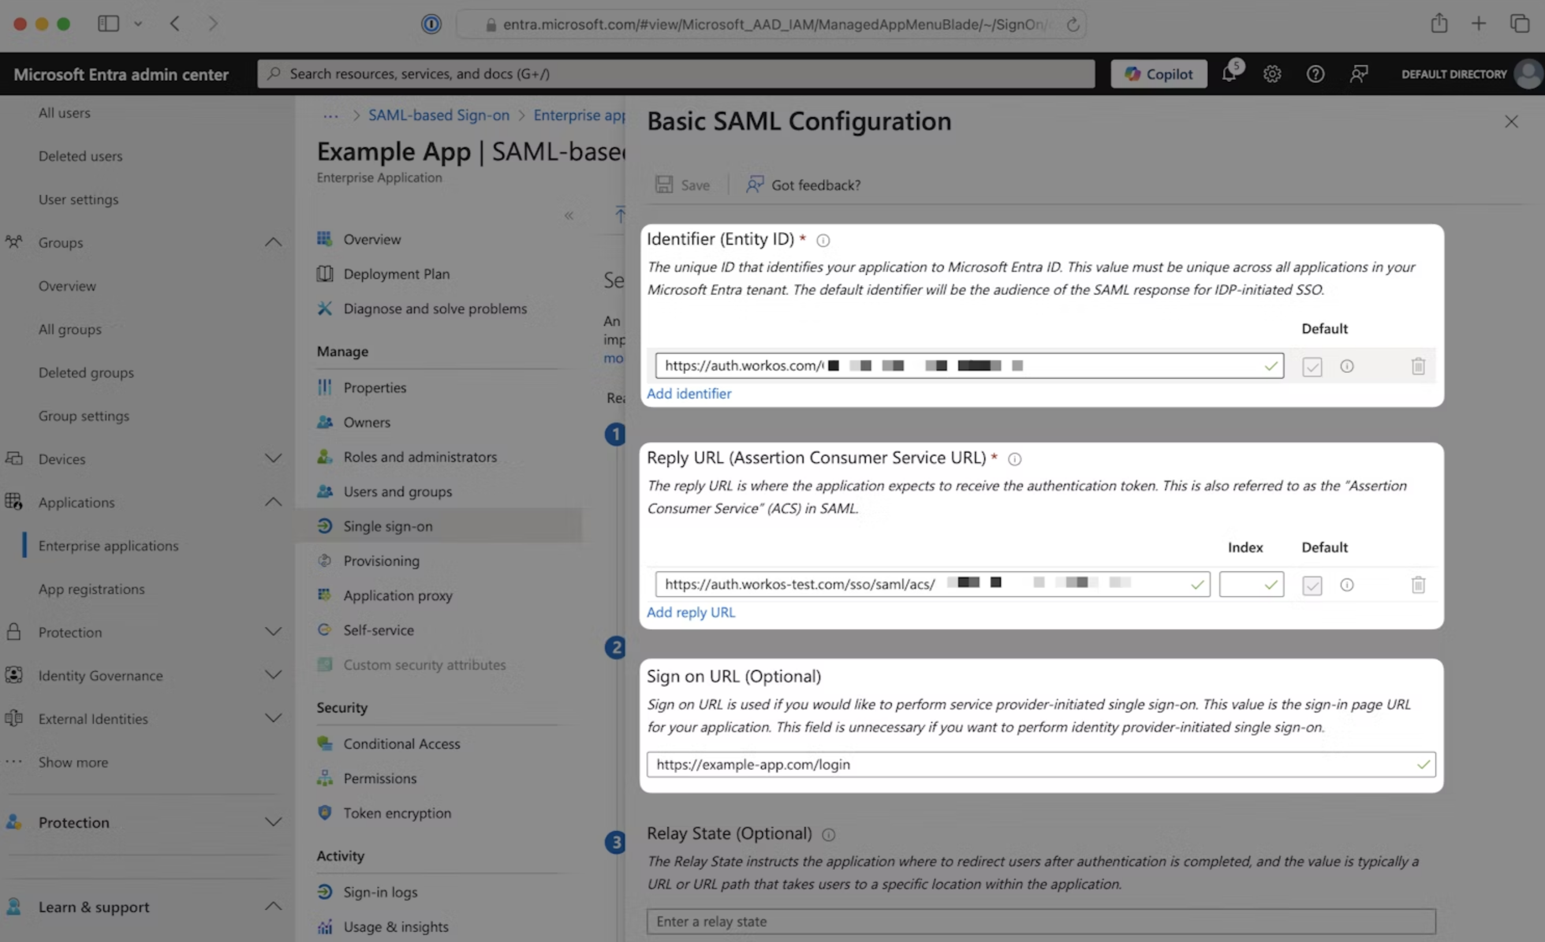The image size is (1545, 942).
Task: Open Users and groups under Manage
Action: (x=398, y=491)
